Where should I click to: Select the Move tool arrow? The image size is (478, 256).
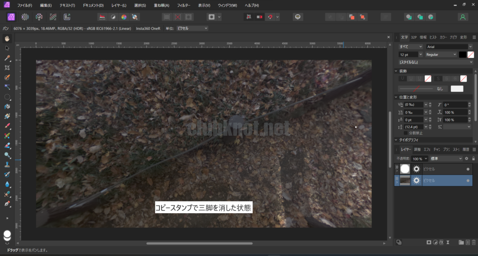7,48
